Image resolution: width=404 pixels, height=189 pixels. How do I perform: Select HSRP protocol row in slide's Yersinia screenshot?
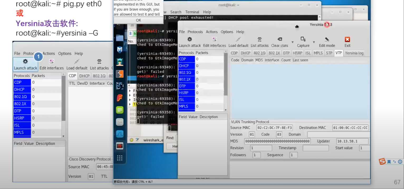click(x=37, y=118)
